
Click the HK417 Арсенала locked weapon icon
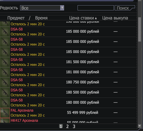tap(5, 121)
